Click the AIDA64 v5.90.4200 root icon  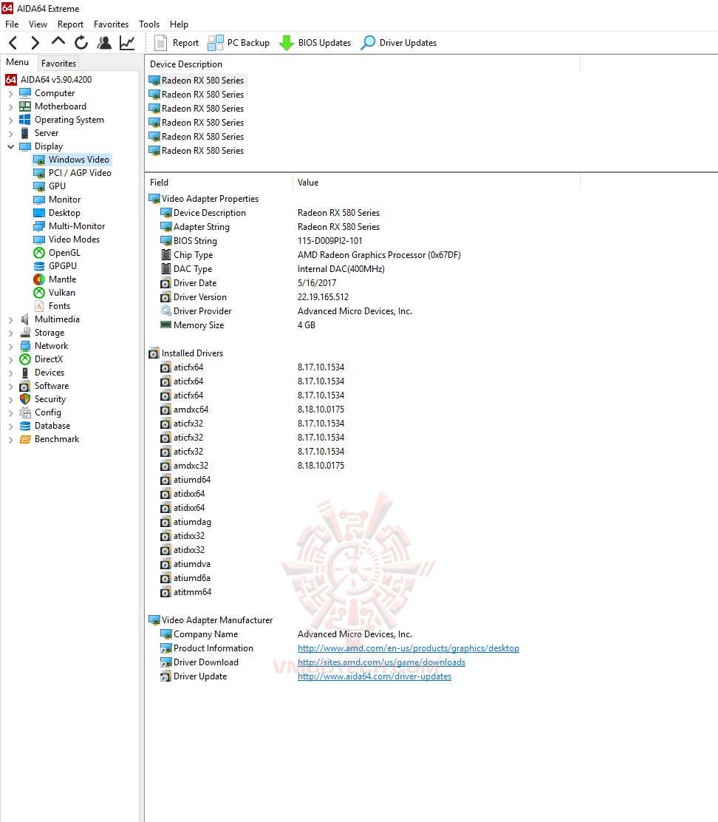[x=11, y=80]
